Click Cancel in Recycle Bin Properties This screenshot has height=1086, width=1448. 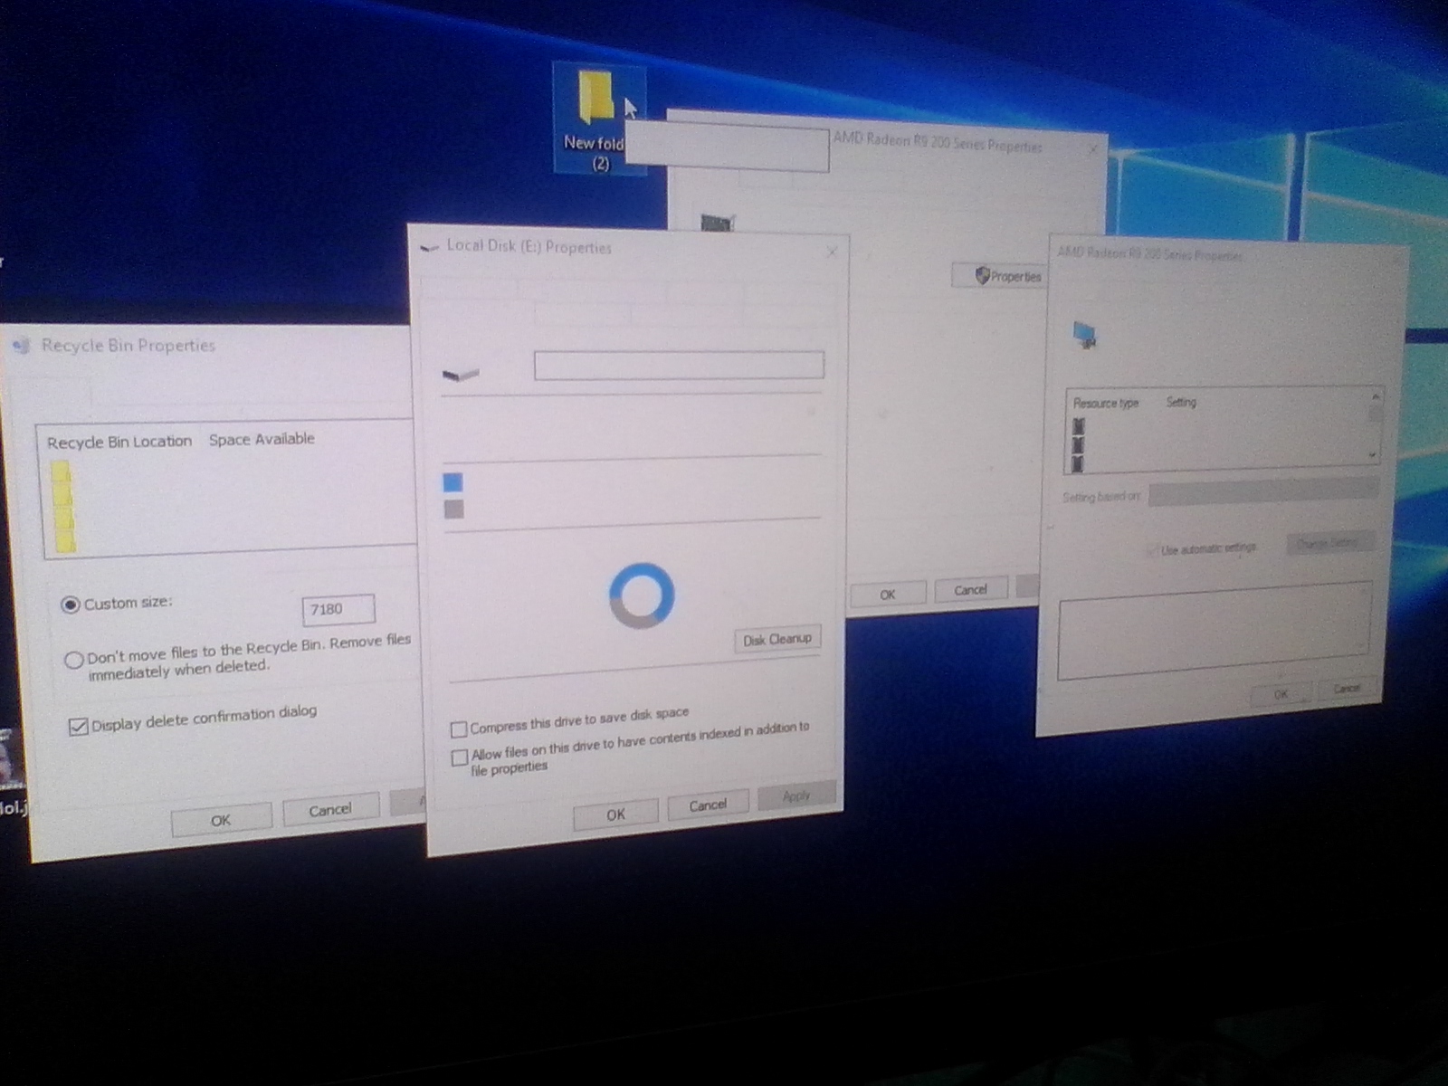(330, 809)
